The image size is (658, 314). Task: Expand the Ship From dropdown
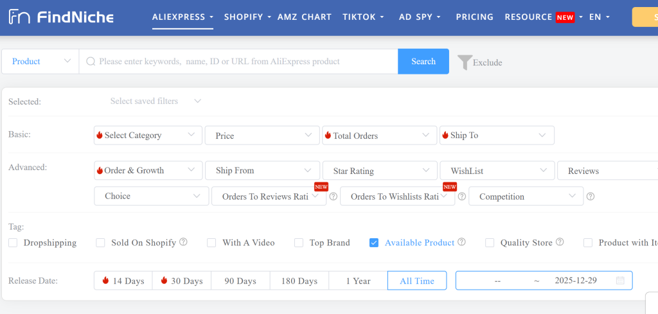tap(262, 170)
